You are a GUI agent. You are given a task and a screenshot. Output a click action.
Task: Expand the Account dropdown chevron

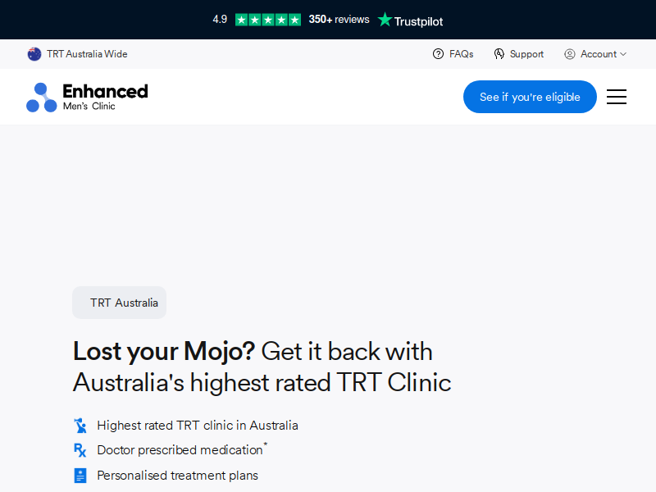pyautogui.click(x=623, y=54)
